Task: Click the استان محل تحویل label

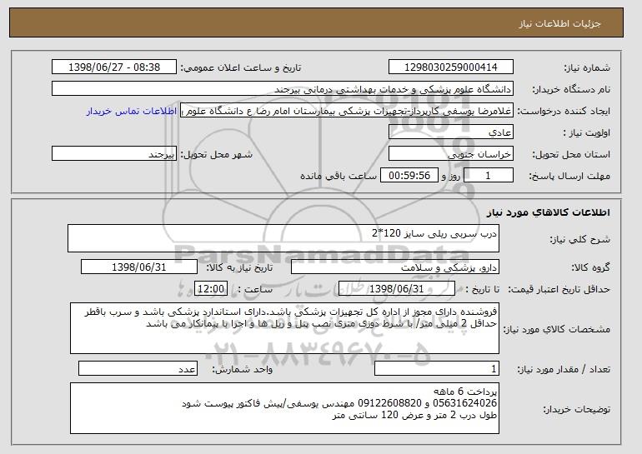Action: tap(571, 155)
